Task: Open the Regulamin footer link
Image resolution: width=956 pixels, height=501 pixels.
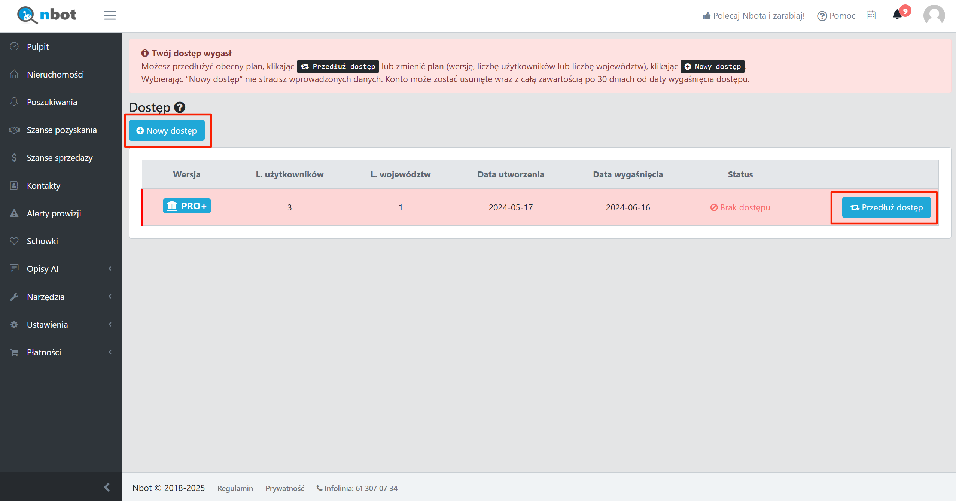Action: click(x=235, y=488)
